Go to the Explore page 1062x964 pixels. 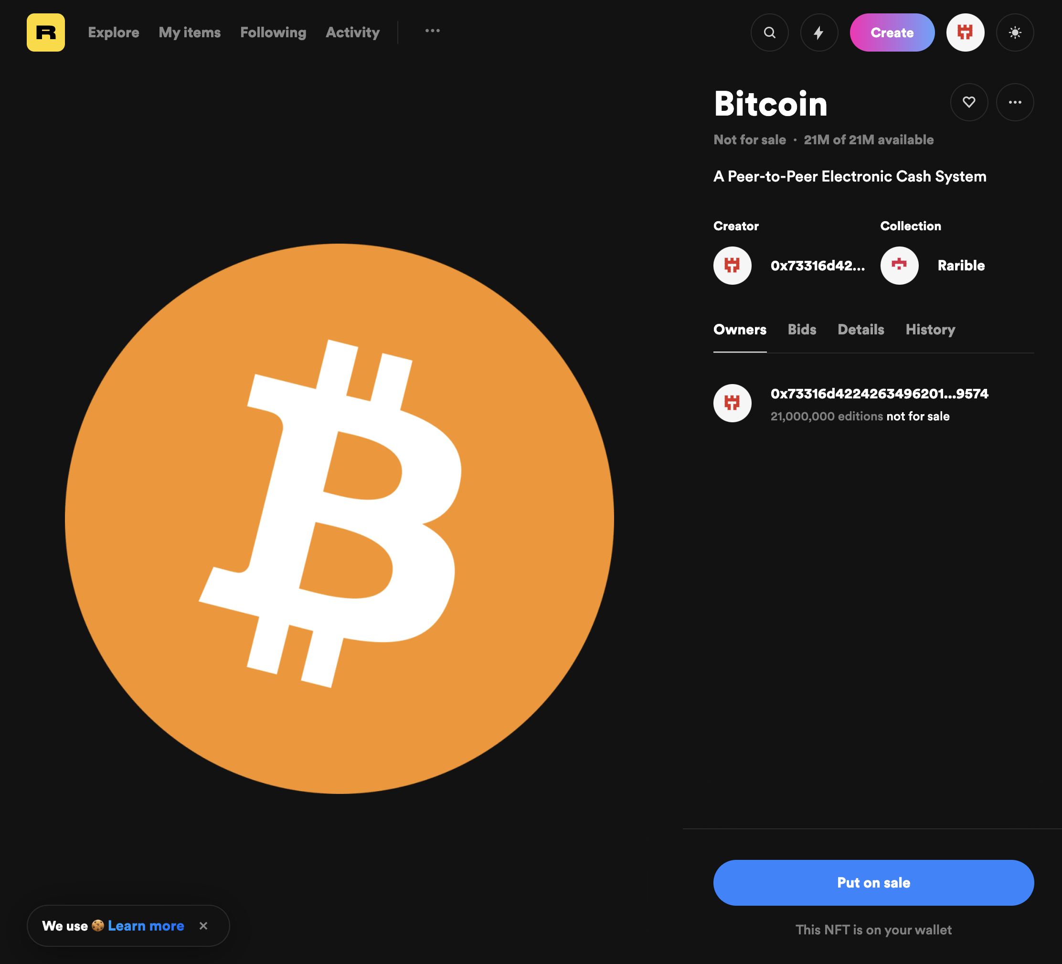(113, 32)
